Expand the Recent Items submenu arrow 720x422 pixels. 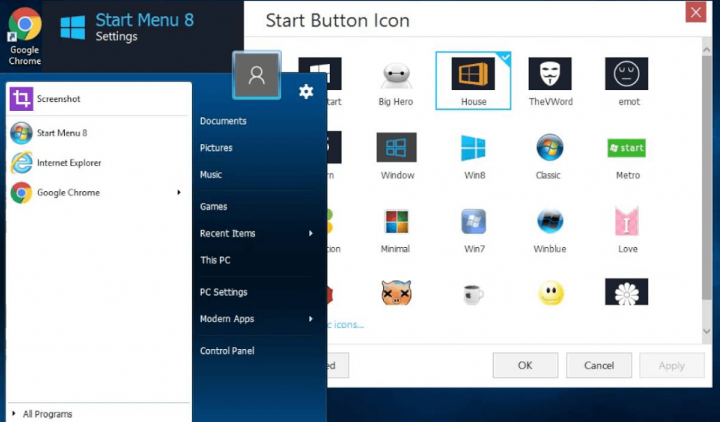[x=311, y=234]
